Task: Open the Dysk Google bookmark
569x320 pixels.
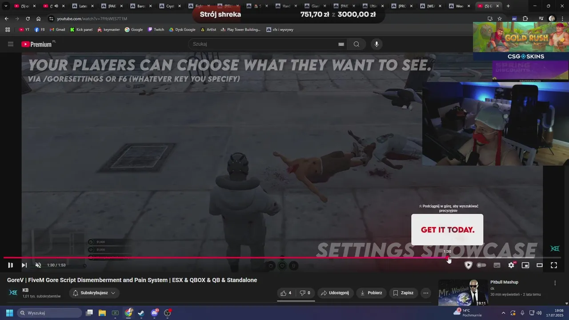Action: [x=182, y=30]
